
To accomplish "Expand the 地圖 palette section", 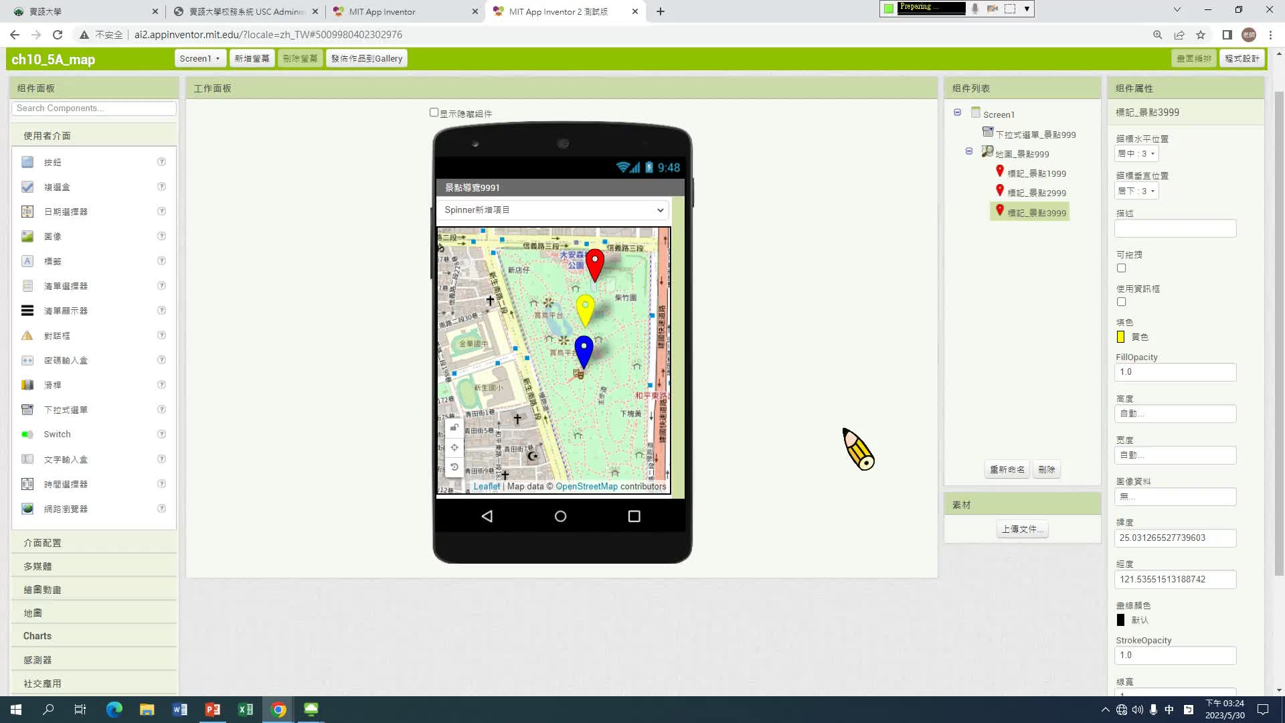I will click(x=94, y=613).
